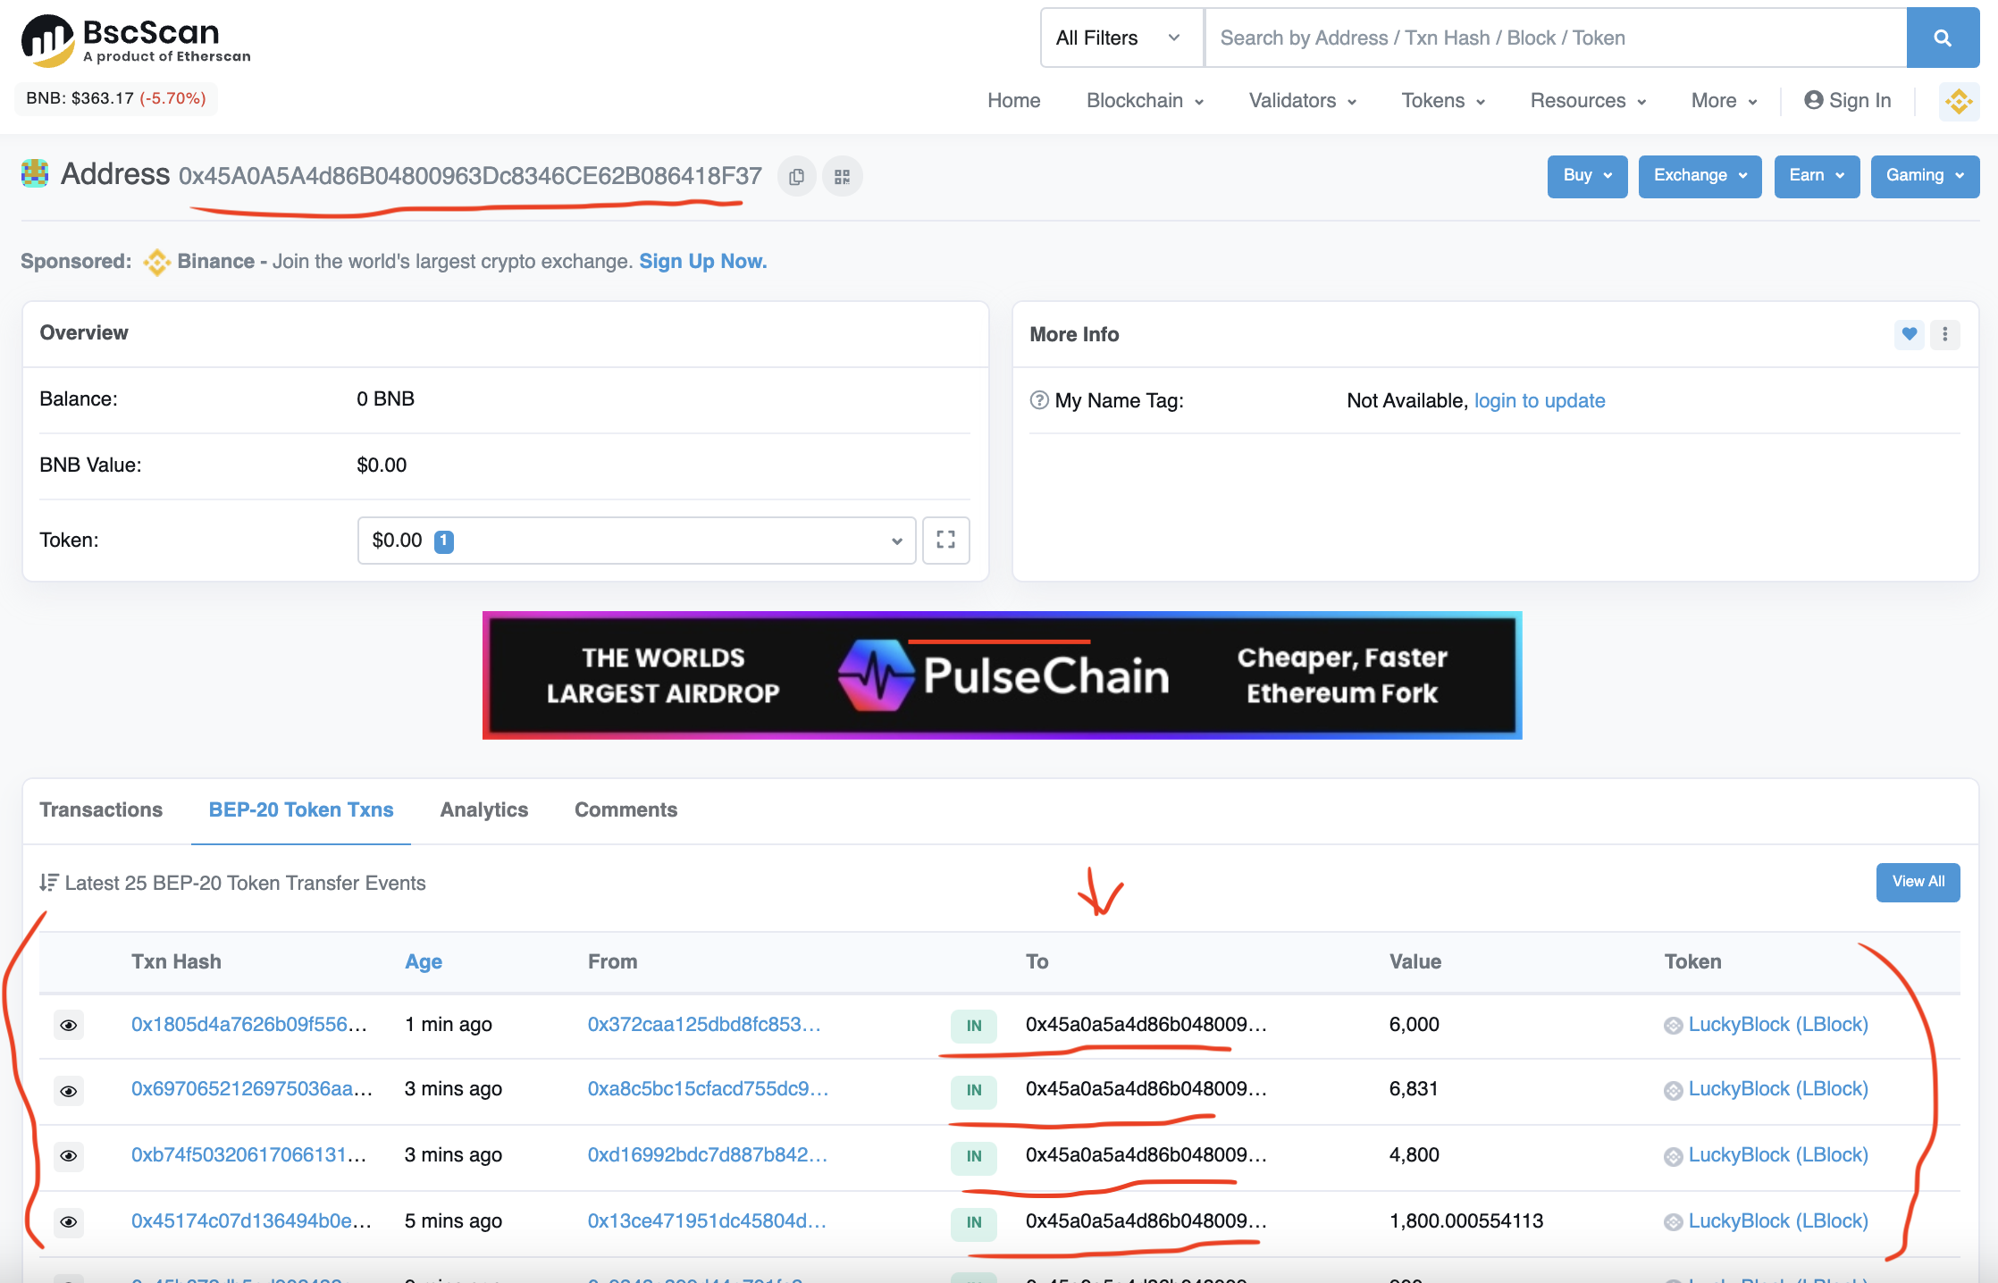
Task: Toggle eye preview for txn 0x45174c07d136494b0e
Action: pos(69,1221)
